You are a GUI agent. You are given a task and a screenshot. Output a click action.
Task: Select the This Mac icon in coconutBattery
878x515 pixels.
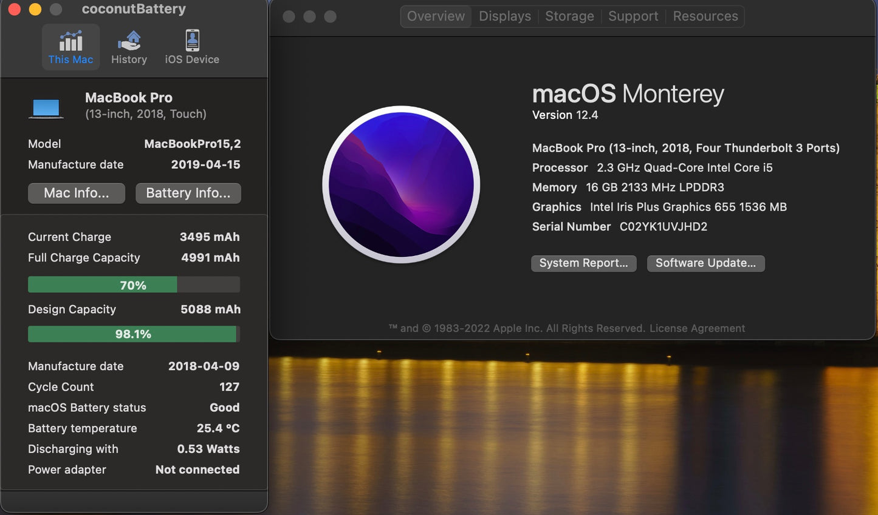pos(70,47)
